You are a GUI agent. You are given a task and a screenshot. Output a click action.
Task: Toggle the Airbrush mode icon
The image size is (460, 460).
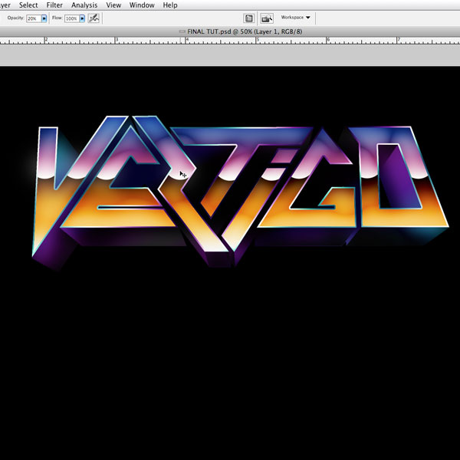94,18
